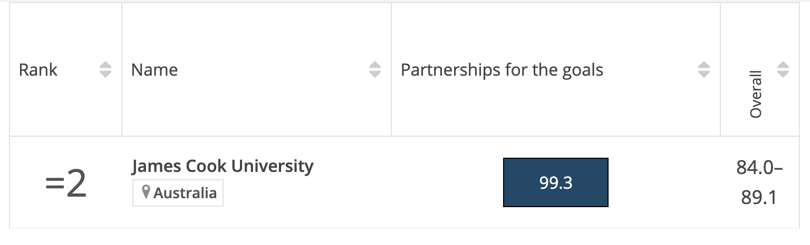Click the rotated Overall header label
Image resolution: width=810 pixels, height=245 pixels.
[x=756, y=94]
